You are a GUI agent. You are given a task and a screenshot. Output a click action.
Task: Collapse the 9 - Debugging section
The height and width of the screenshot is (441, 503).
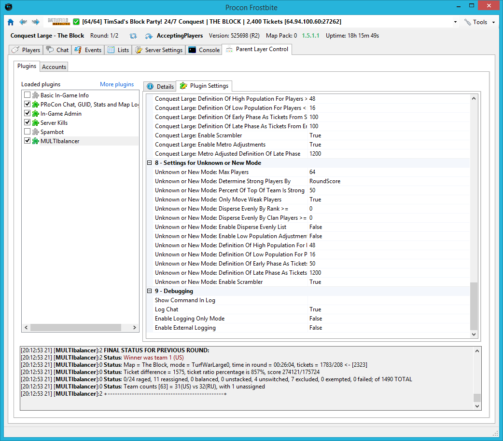(150, 291)
